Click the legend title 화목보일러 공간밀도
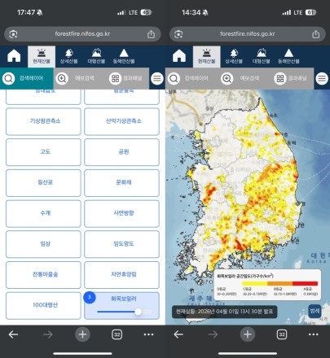Image resolution: width=330 pixels, height=358 pixels. pos(245,276)
